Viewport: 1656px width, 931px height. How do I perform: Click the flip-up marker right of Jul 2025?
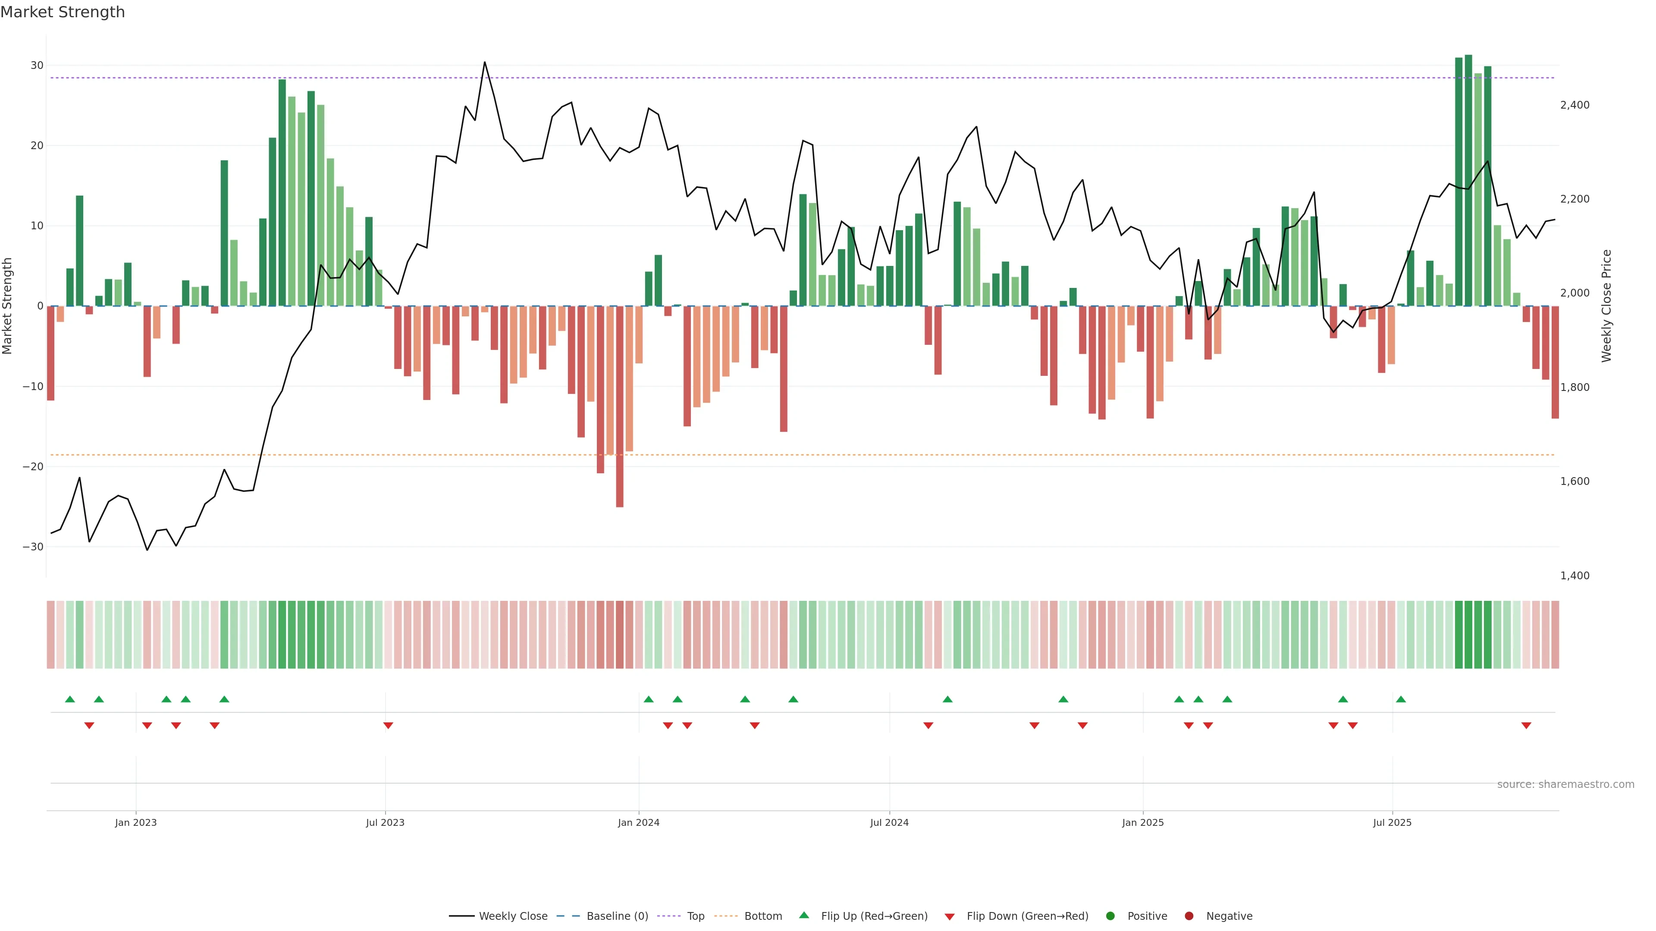pos(1401,699)
